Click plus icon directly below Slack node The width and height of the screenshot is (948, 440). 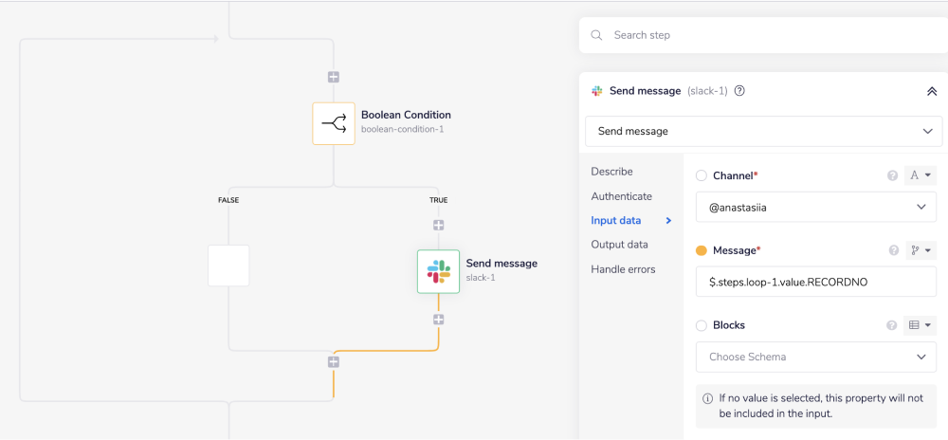pyautogui.click(x=438, y=320)
